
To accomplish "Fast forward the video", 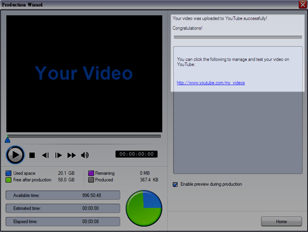I will coord(71,155).
